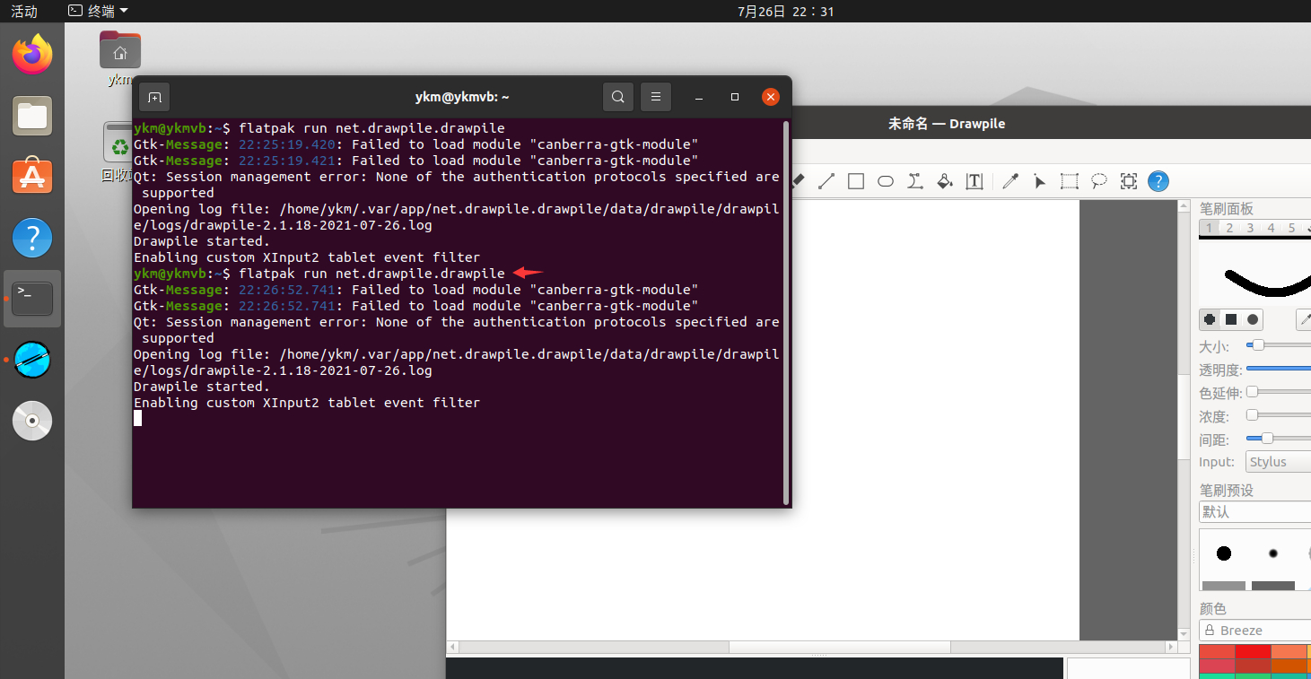Adjust the 大小 size slider

[1279, 345]
